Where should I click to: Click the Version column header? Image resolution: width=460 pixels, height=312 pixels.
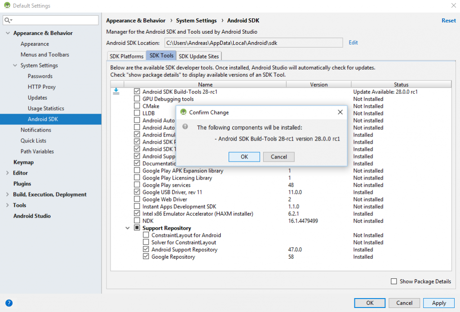(x=319, y=84)
